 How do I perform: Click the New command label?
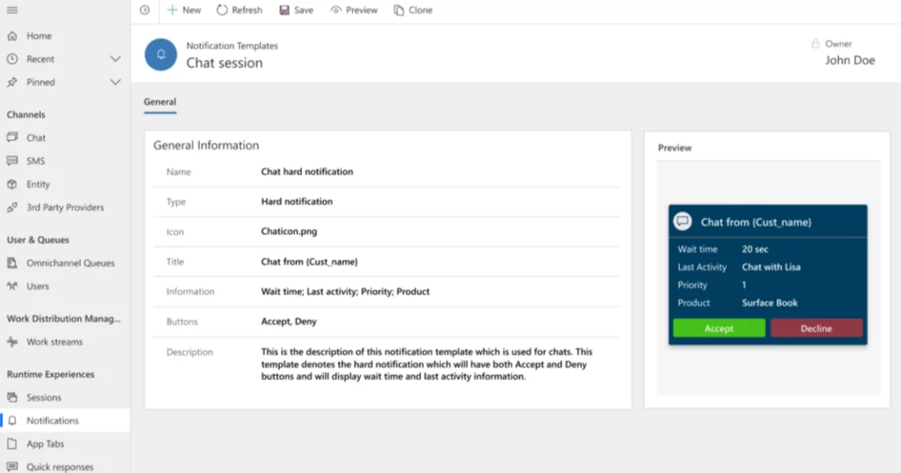click(191, 10)
